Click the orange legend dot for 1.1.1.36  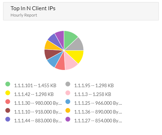click(x=68, y=110)
